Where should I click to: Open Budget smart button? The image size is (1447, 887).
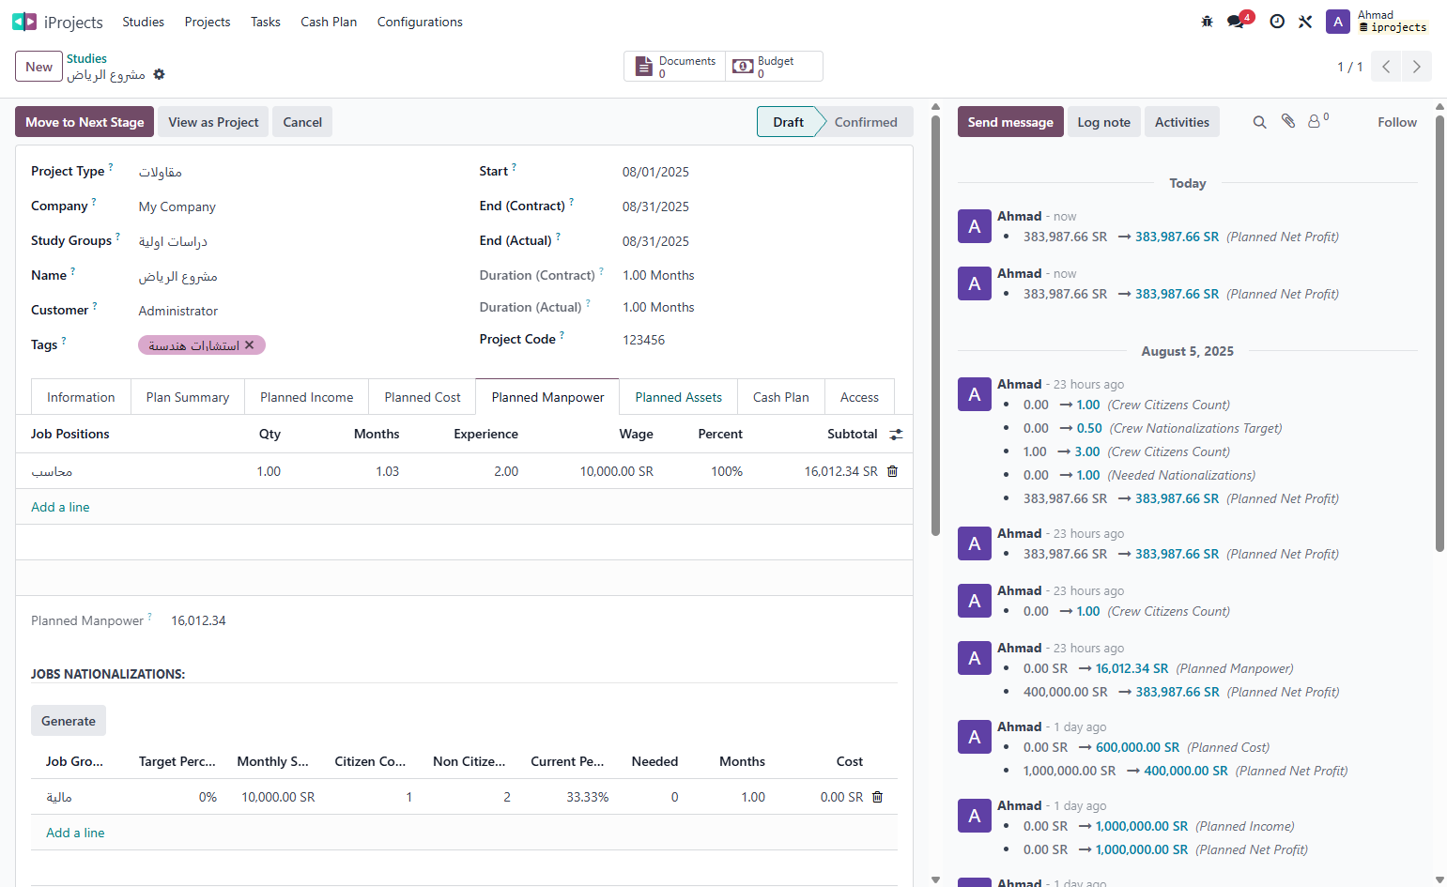point(774,67)
